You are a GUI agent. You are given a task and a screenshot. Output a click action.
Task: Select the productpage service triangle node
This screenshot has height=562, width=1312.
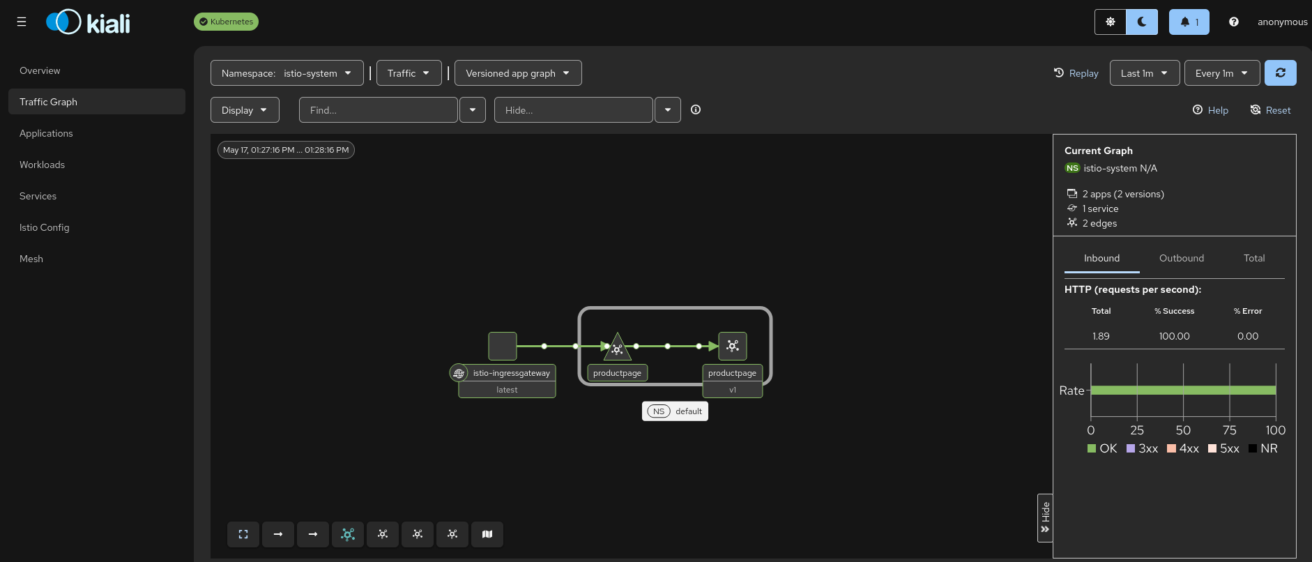[617, 348]
